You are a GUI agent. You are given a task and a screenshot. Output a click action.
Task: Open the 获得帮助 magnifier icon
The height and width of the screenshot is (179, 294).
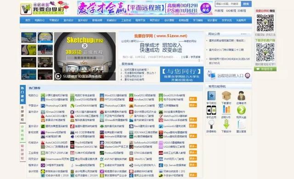point(211,124)
